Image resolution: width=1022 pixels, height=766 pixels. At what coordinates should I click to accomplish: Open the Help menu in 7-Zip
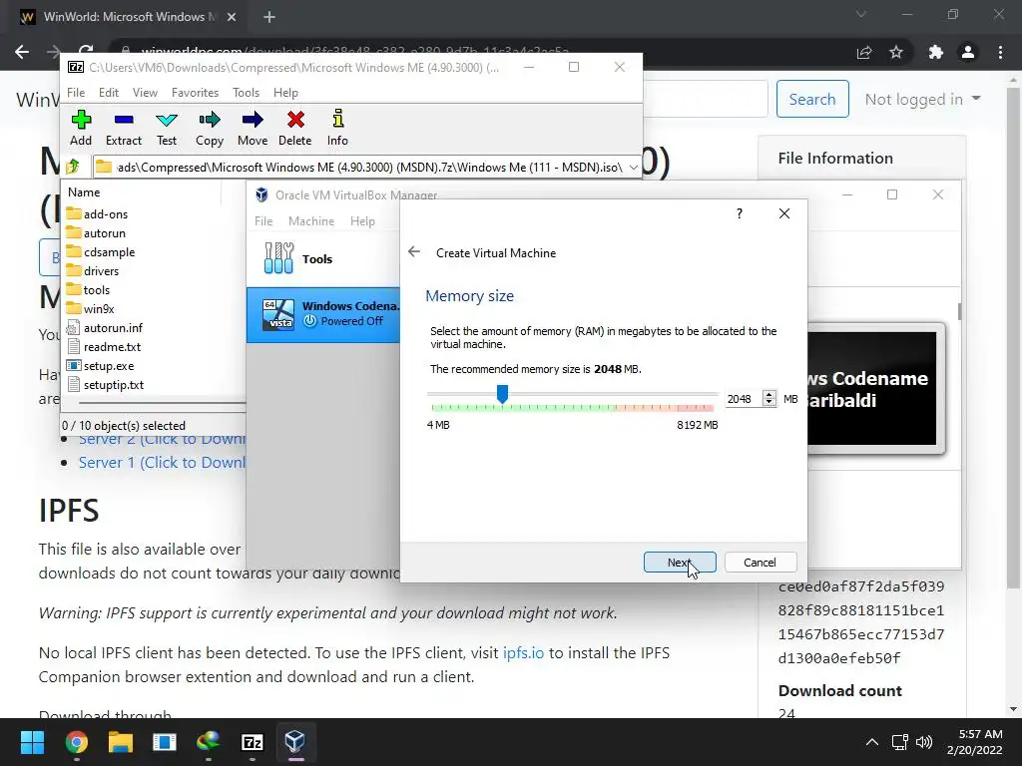click(285, 93)
